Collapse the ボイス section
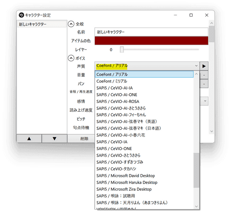This screenshot has width=231, height=211. point(71,58)
